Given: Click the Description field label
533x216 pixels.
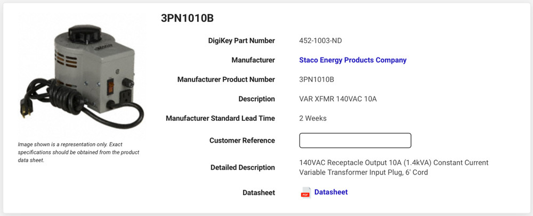Looking at the screenshot, I should 256,99.
